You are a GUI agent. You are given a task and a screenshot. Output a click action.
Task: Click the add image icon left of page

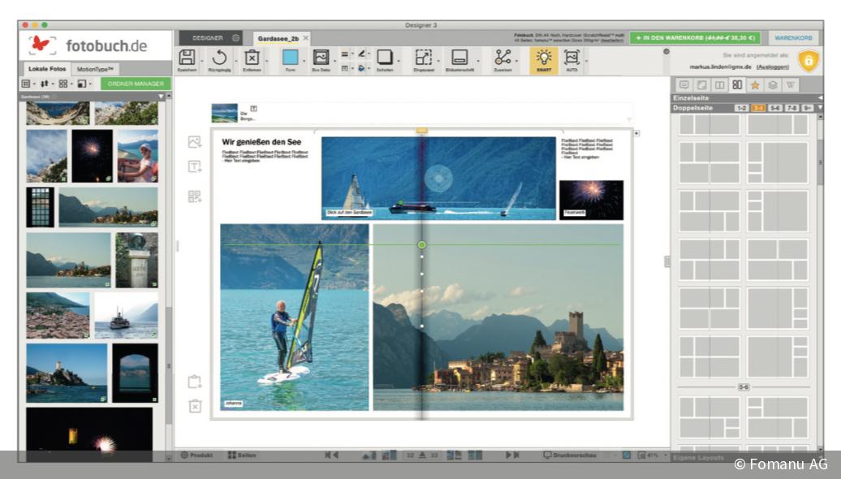[x=195, y=141]
